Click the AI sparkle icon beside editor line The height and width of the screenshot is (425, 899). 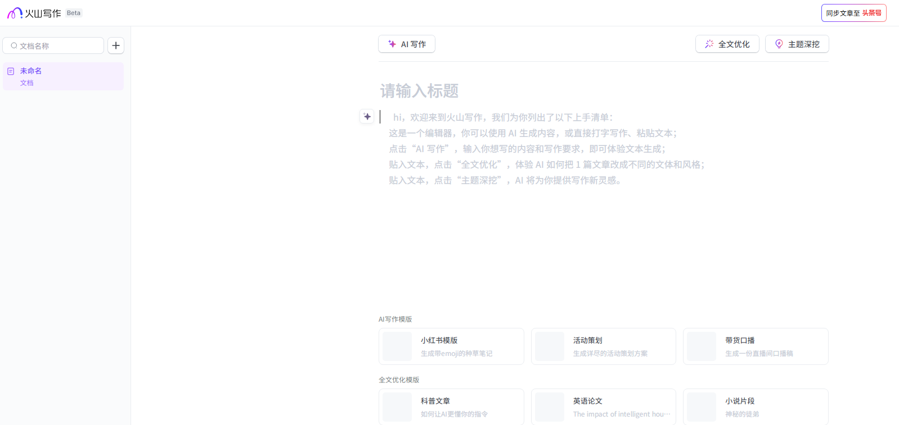[x=367, y=116]
